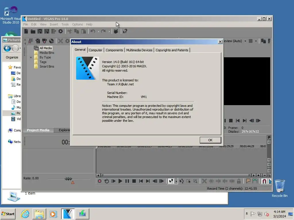Close the About dialog with X button
This screenshot has width=294, height=220.
tap(220, 42)
